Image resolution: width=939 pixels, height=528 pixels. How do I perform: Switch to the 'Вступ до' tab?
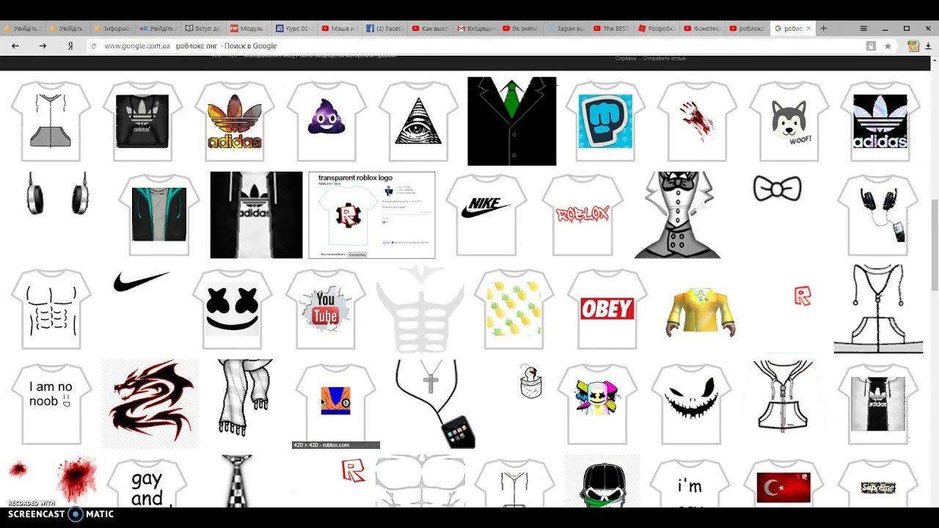pyautogui.click(x=203, y=29)
